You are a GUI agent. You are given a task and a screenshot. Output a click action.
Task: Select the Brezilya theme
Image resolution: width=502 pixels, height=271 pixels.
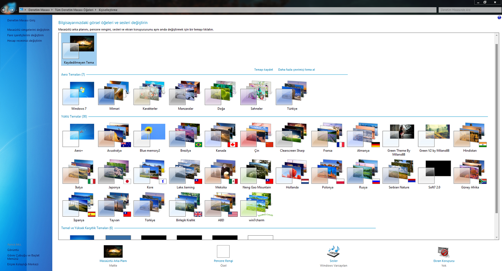185,138
